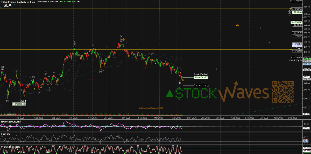Viewport: 311px width, 154px height.
Task: Select the B vs A (Zig Zag) label
Action: [x=201, y=74]
